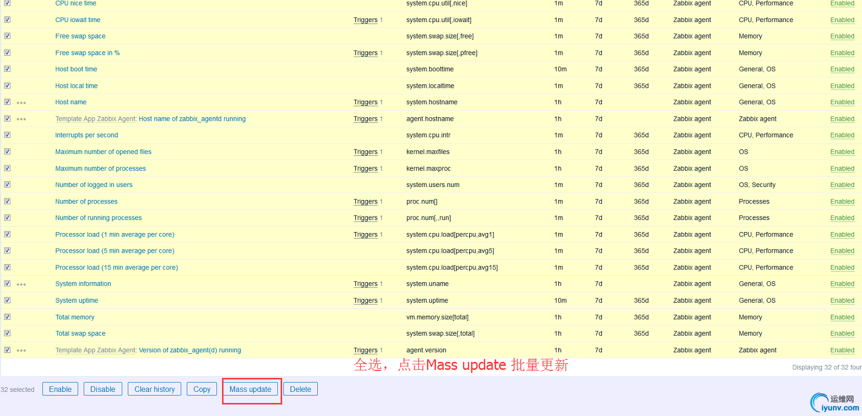Click Enabled status for Host boot time
Screen dimensions: 862x416
(x=842, y=69)
